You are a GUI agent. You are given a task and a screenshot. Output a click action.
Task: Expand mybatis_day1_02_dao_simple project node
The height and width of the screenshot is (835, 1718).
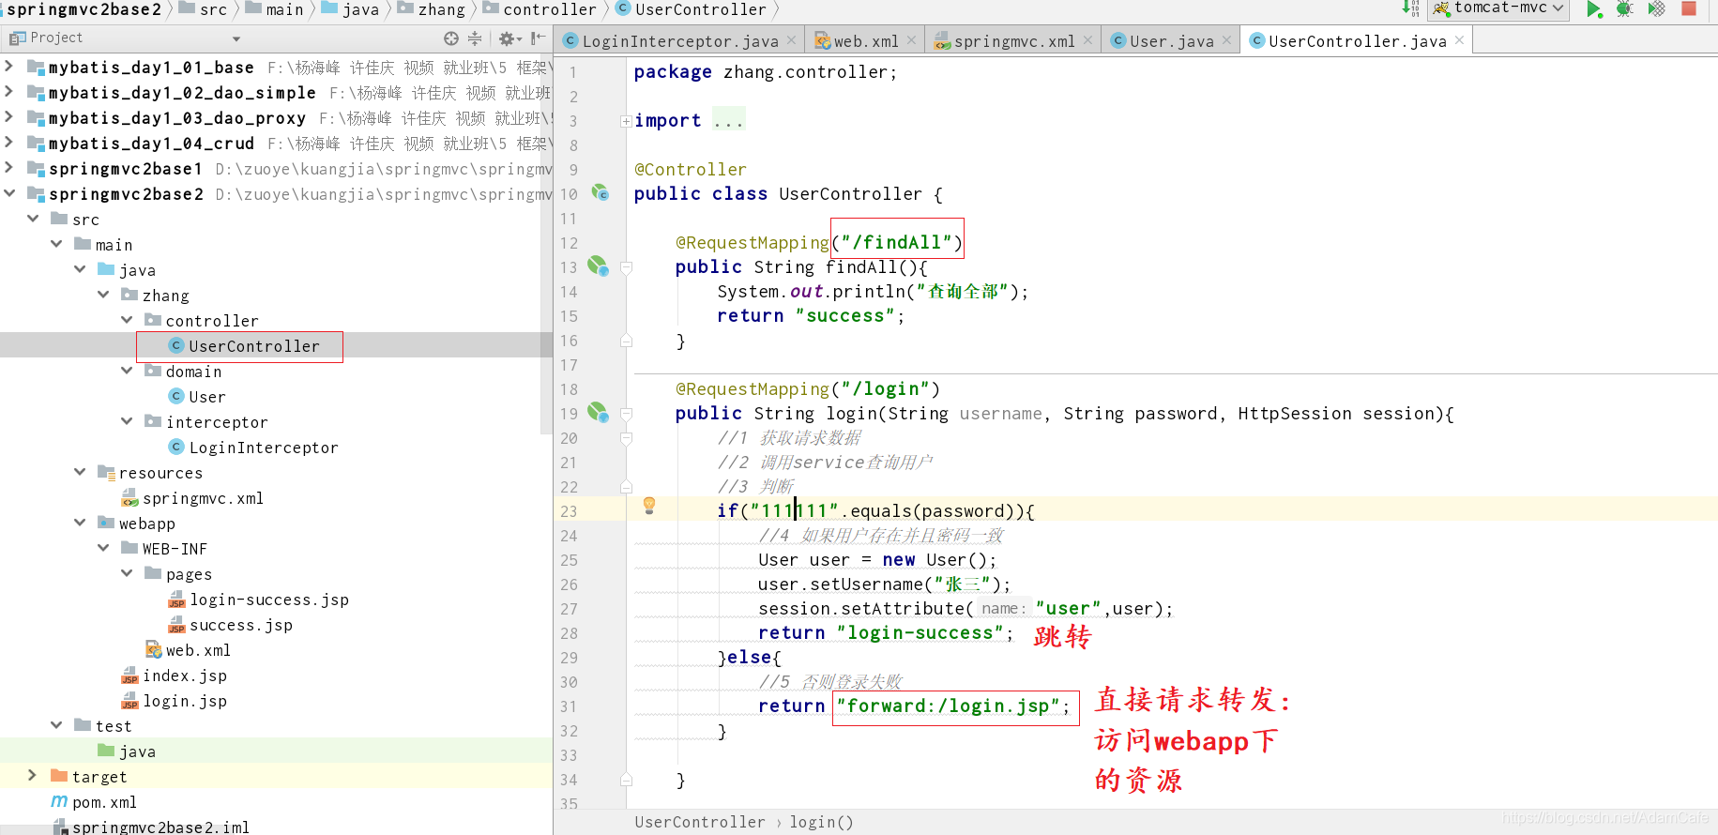coord(9,92)
